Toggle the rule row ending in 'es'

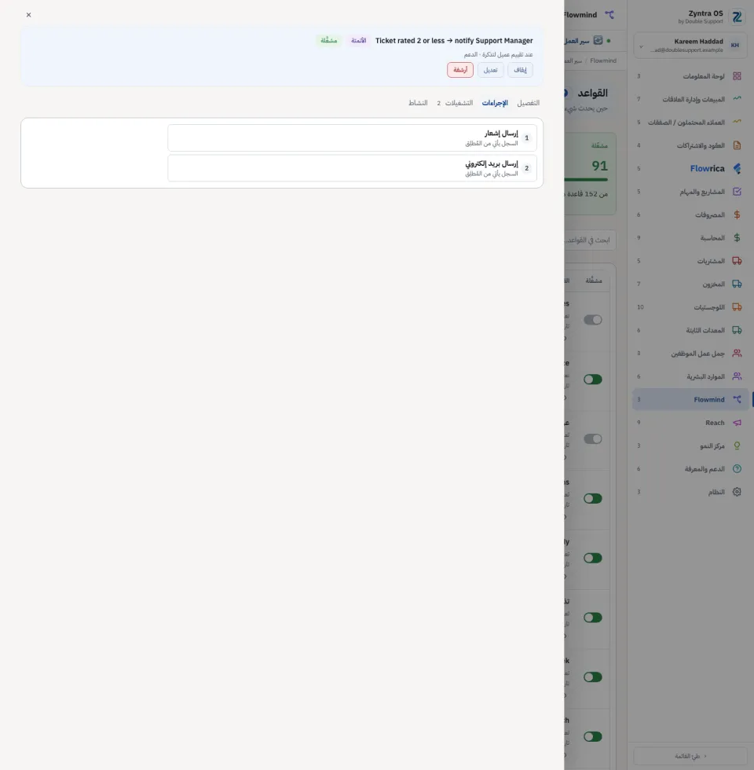592,320
